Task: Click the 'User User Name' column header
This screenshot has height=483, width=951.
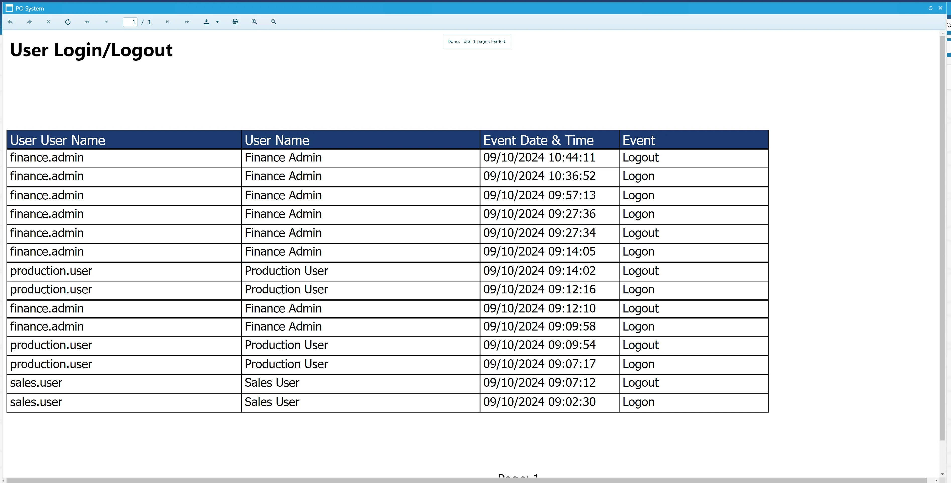Action: pos(124,140)
